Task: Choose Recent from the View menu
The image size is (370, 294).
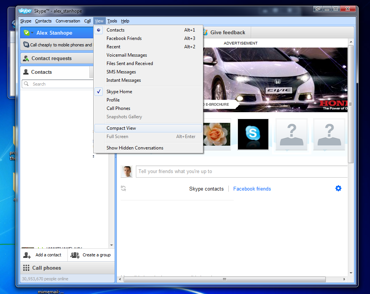Action: 148,47
